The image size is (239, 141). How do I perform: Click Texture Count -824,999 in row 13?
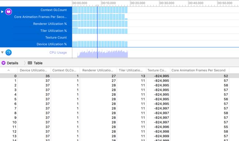161,136
